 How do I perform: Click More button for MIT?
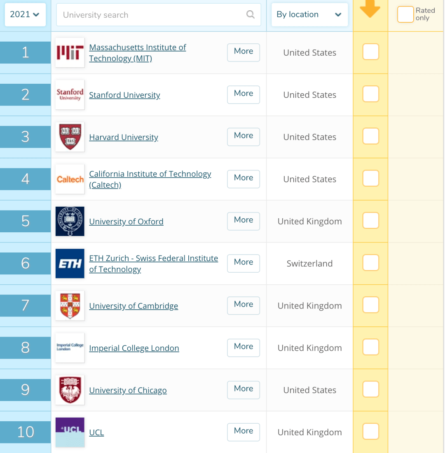click(243, 52)
